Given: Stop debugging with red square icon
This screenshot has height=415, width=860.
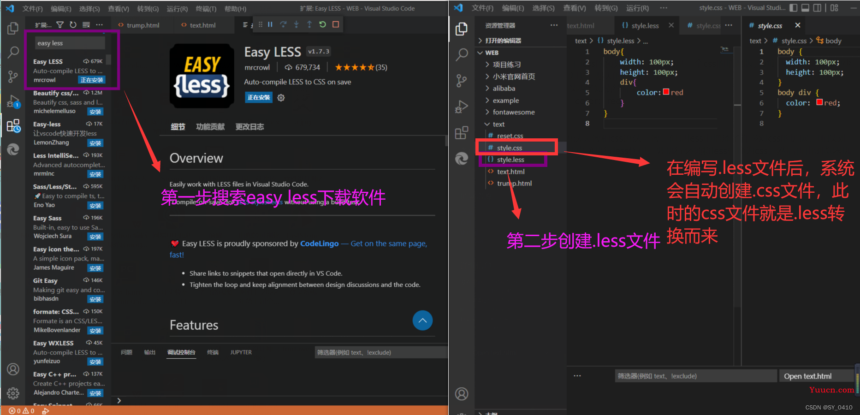Looking at the screenshot, I should click(336, 24).
